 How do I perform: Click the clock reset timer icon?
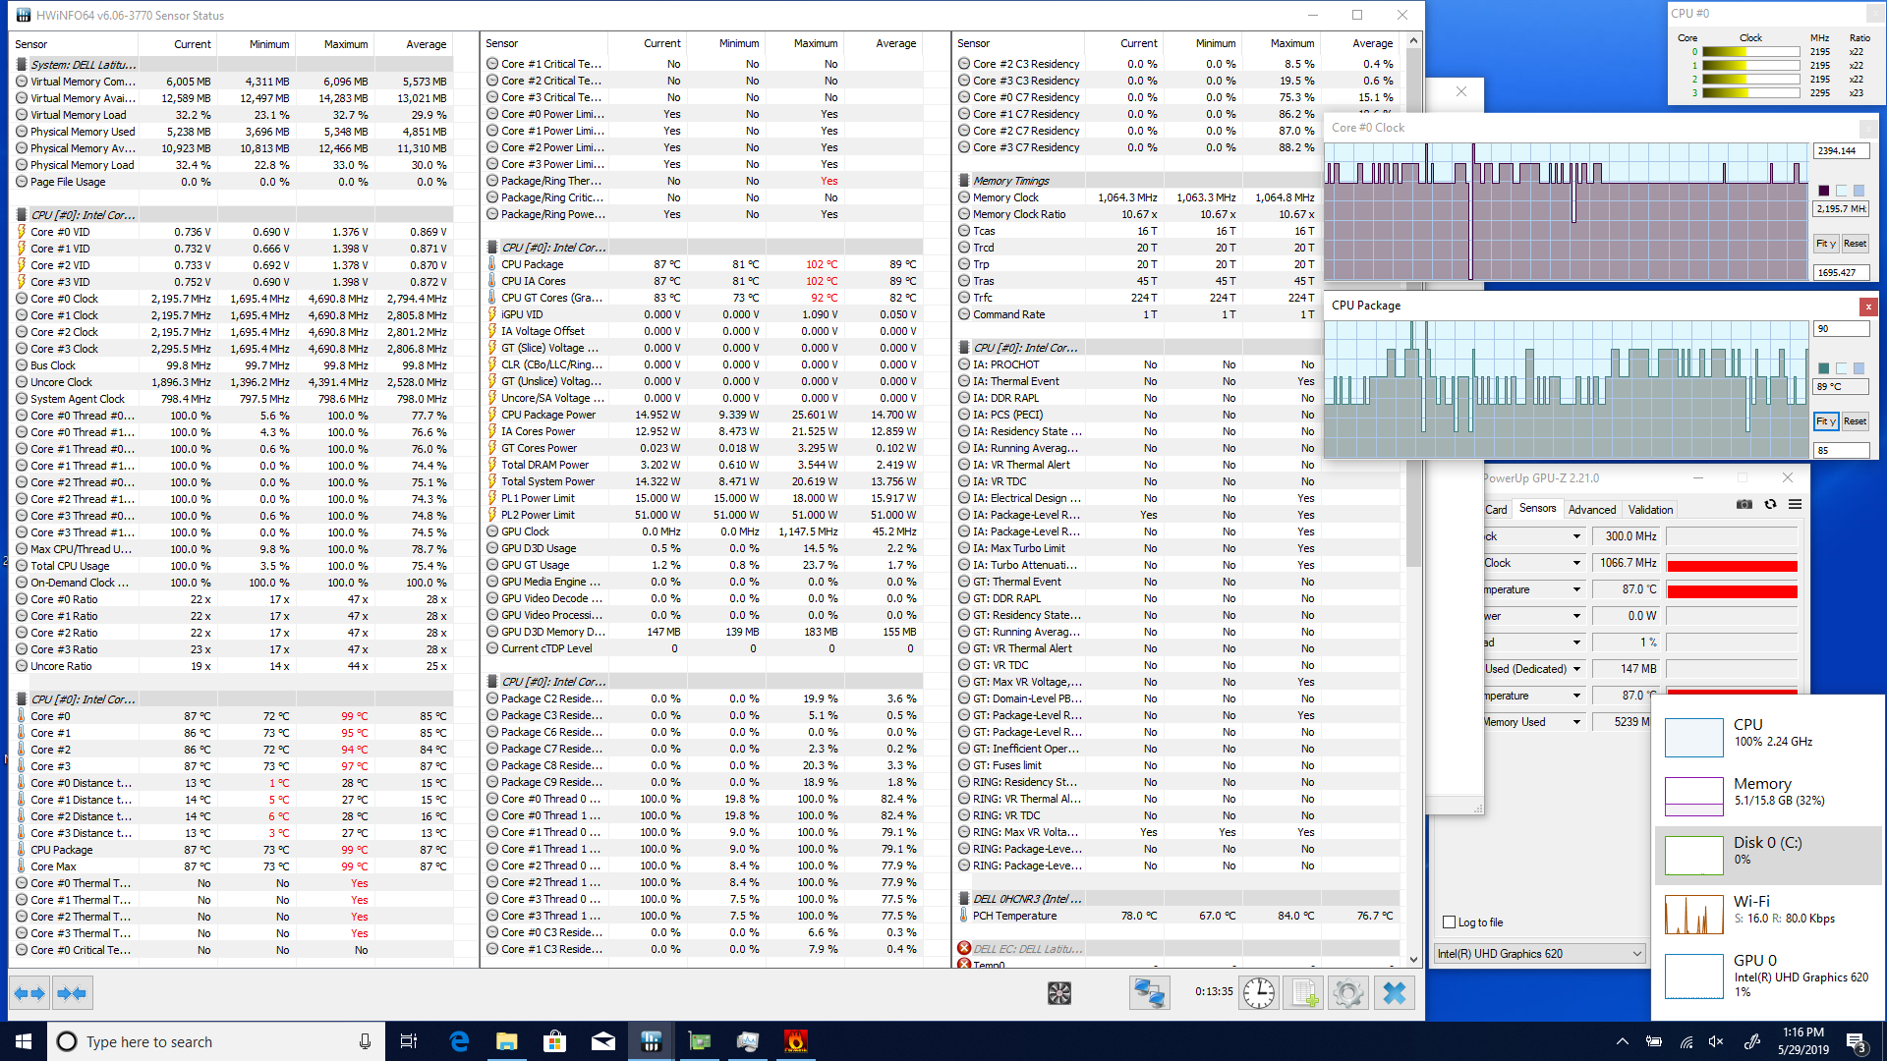[x=1258, y=993]
